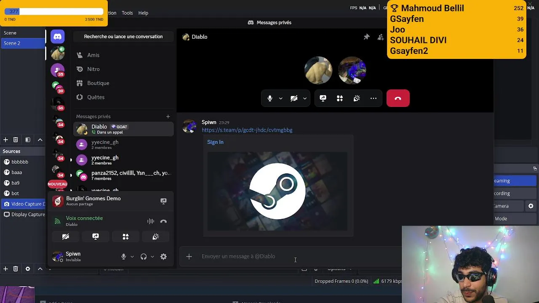Open the server icon with the 35 badge
Viewport: 539px width, 303px height.
pos(58,70)
